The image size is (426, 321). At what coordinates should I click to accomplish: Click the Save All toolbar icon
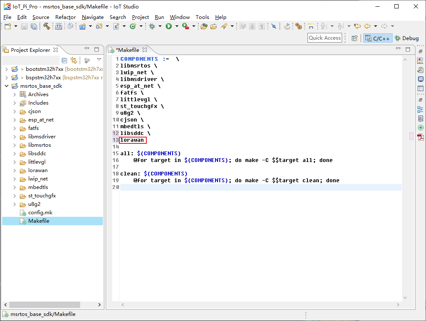click(x=34, y=26)
